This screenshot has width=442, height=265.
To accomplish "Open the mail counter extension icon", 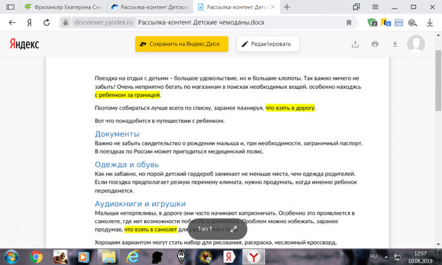I will pyautogui.click(x=398, y=23).
